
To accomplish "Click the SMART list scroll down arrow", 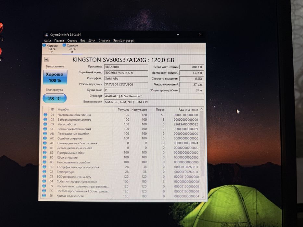I will pos(203,197).
